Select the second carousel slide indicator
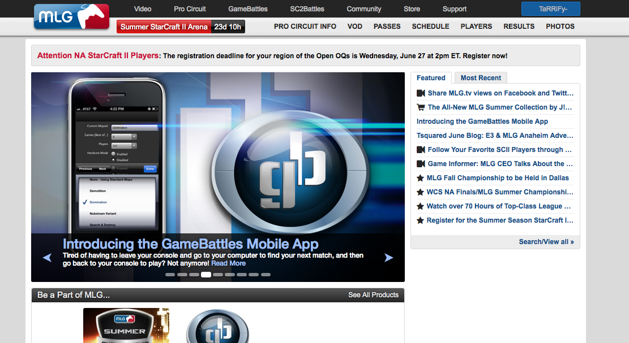 [182, 275]
